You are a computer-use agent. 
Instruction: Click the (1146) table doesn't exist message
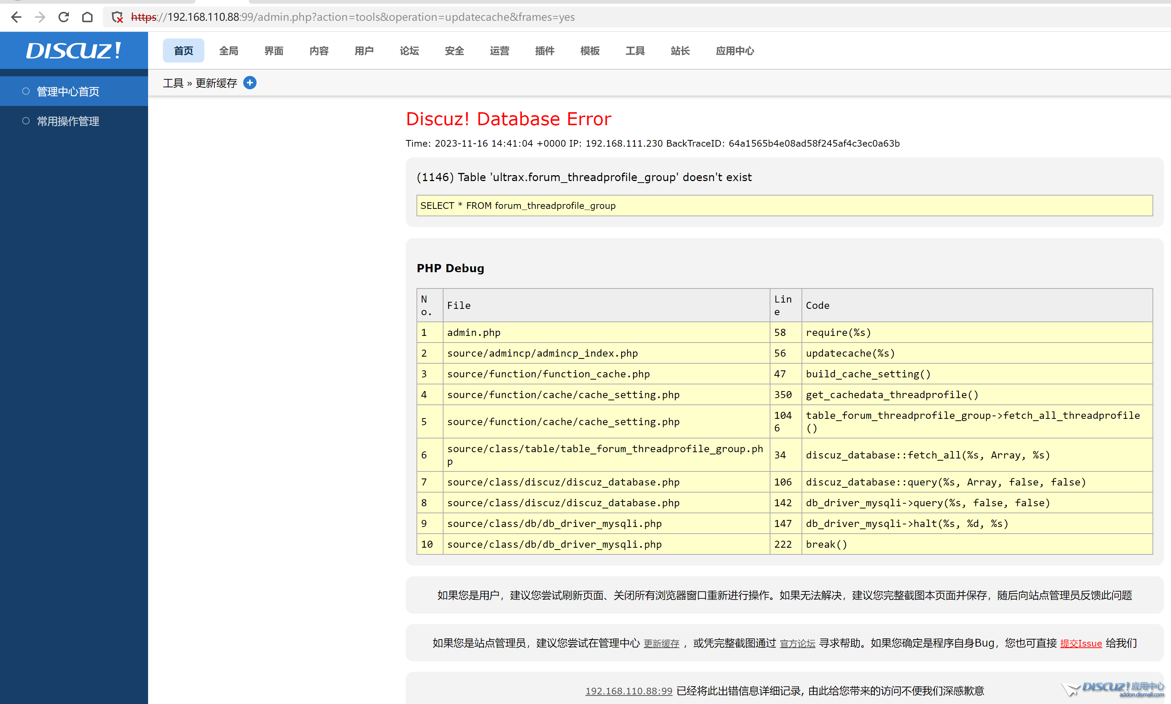coord(584,177)
